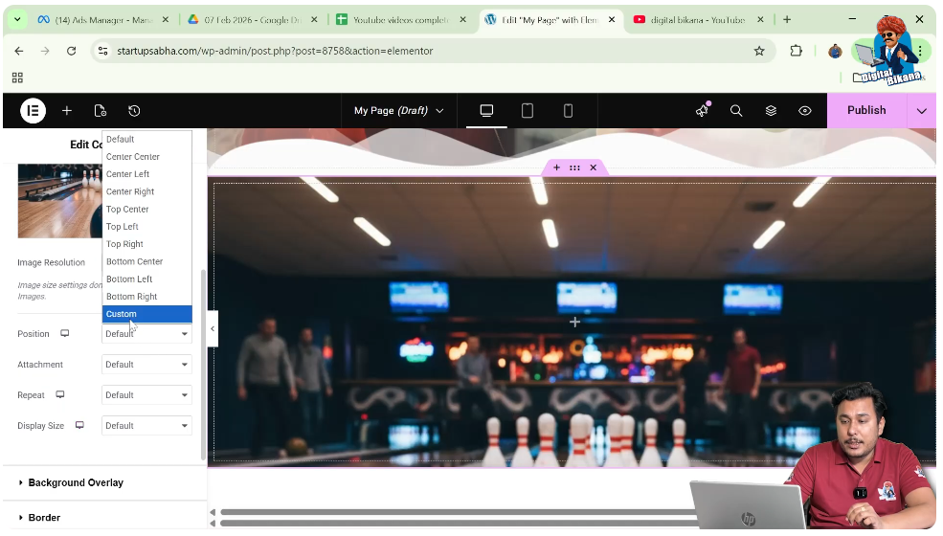Open the Finder search icon
The image size is (943, 536).
point(736,111)
